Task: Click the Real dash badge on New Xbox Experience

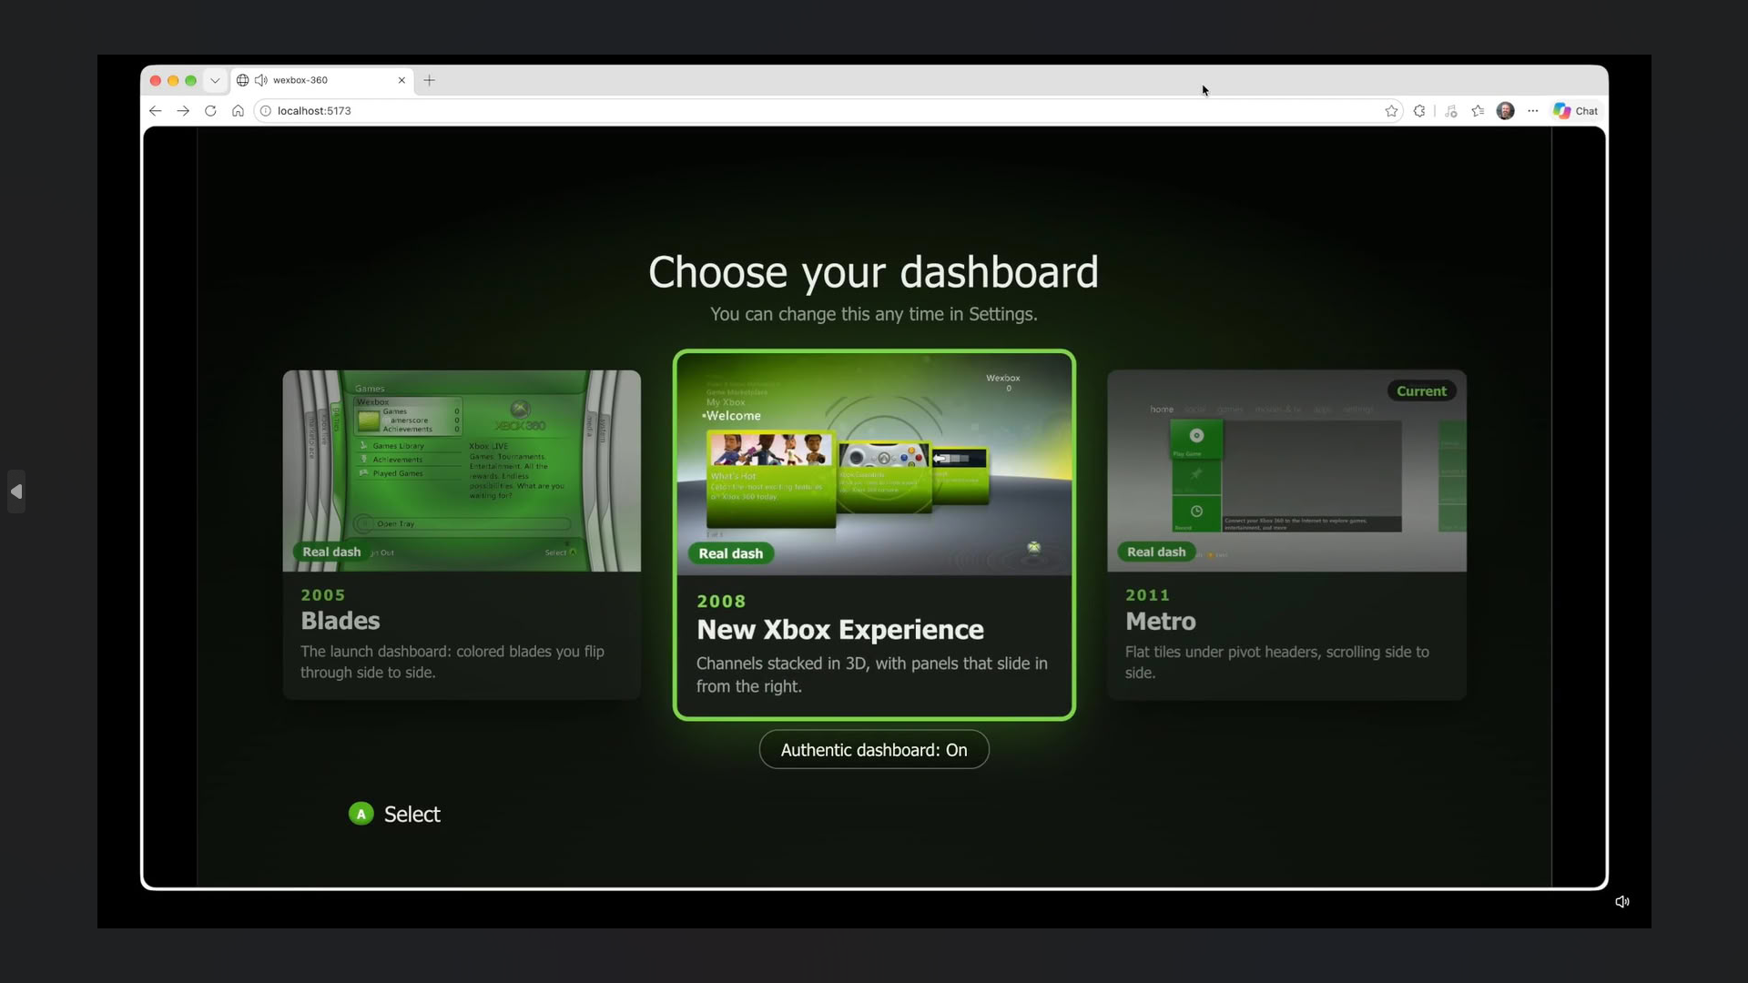Action: 731,553
